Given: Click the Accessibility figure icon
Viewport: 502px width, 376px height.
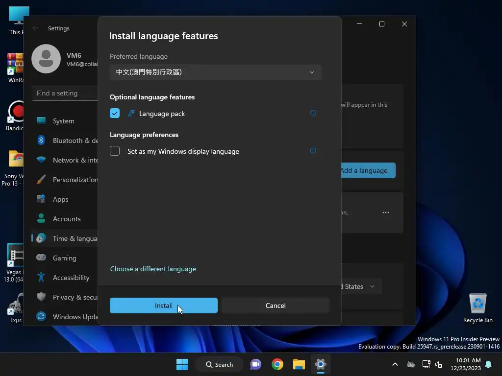Looking at the screenshot, I should click(41, 277).
